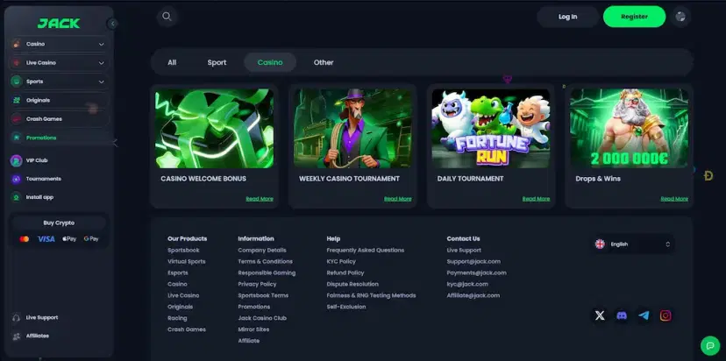Open the Virtual Sports footer link
This screenshot has width=726, height=361.
pyautogui.click(x=187, y=261)
